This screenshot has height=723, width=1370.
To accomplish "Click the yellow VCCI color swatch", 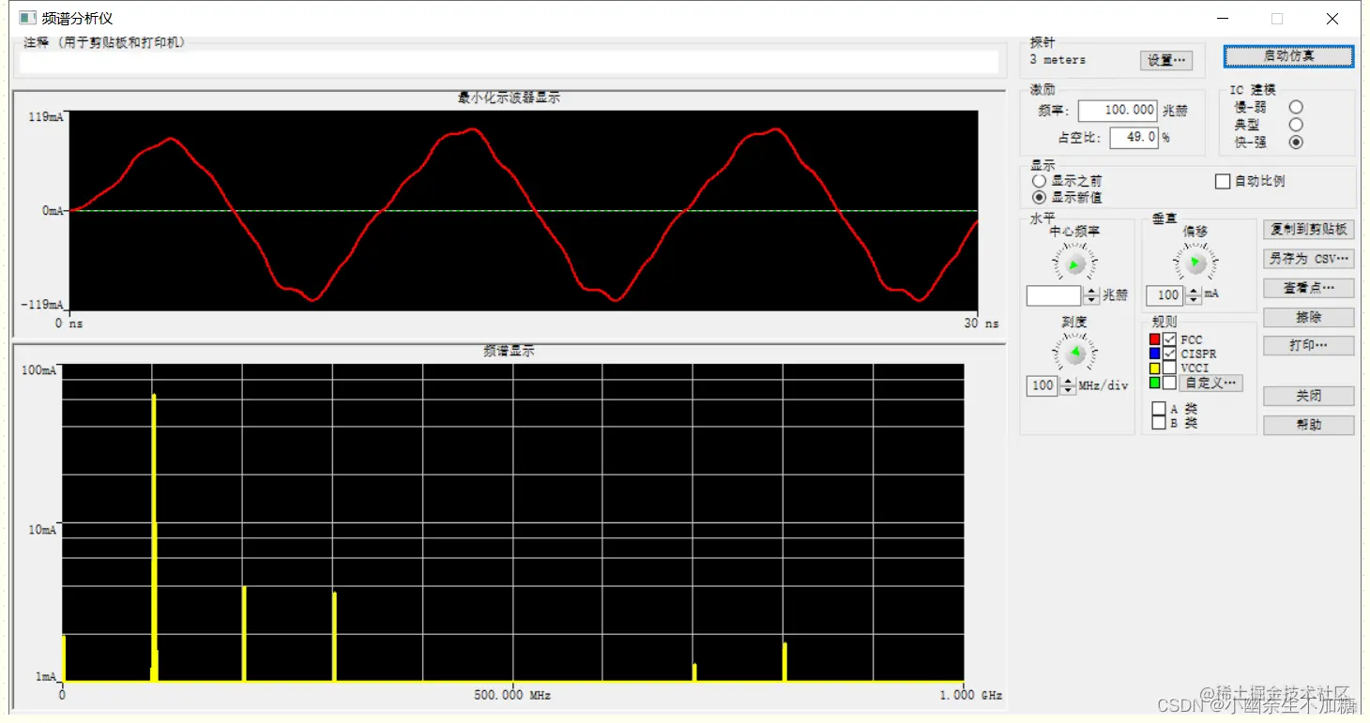I will [x=1155, y=369].
